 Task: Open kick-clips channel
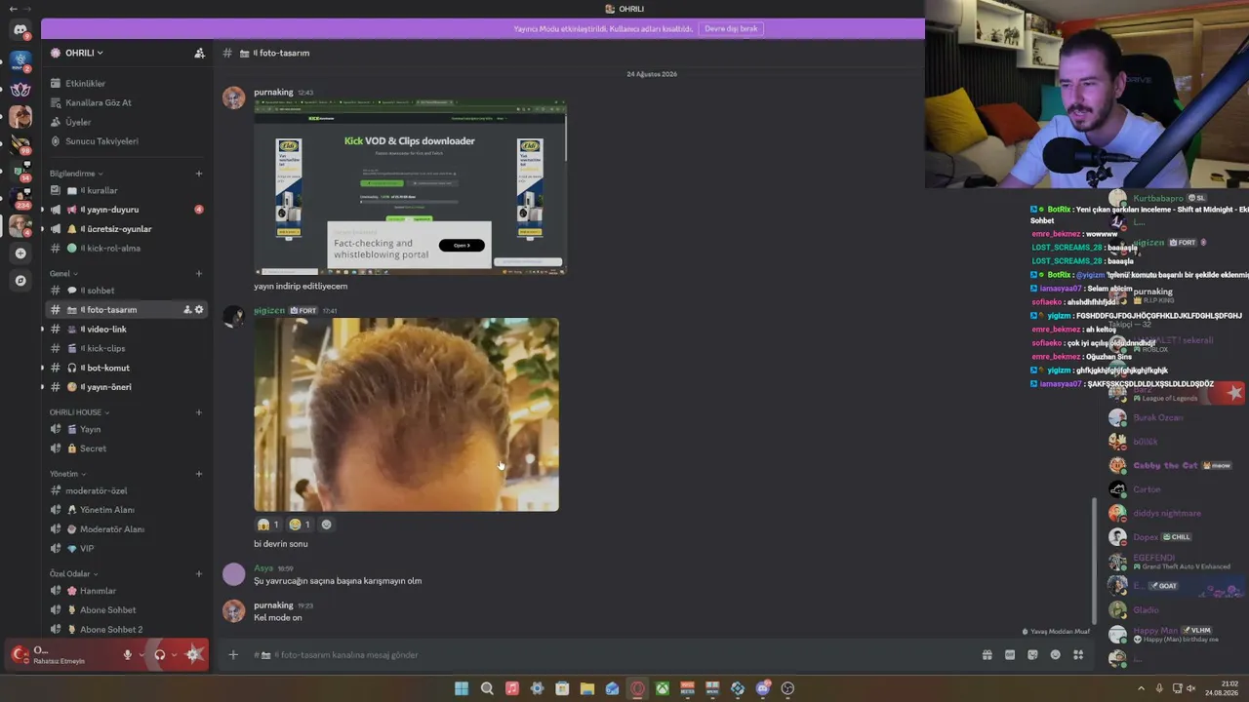126,348
